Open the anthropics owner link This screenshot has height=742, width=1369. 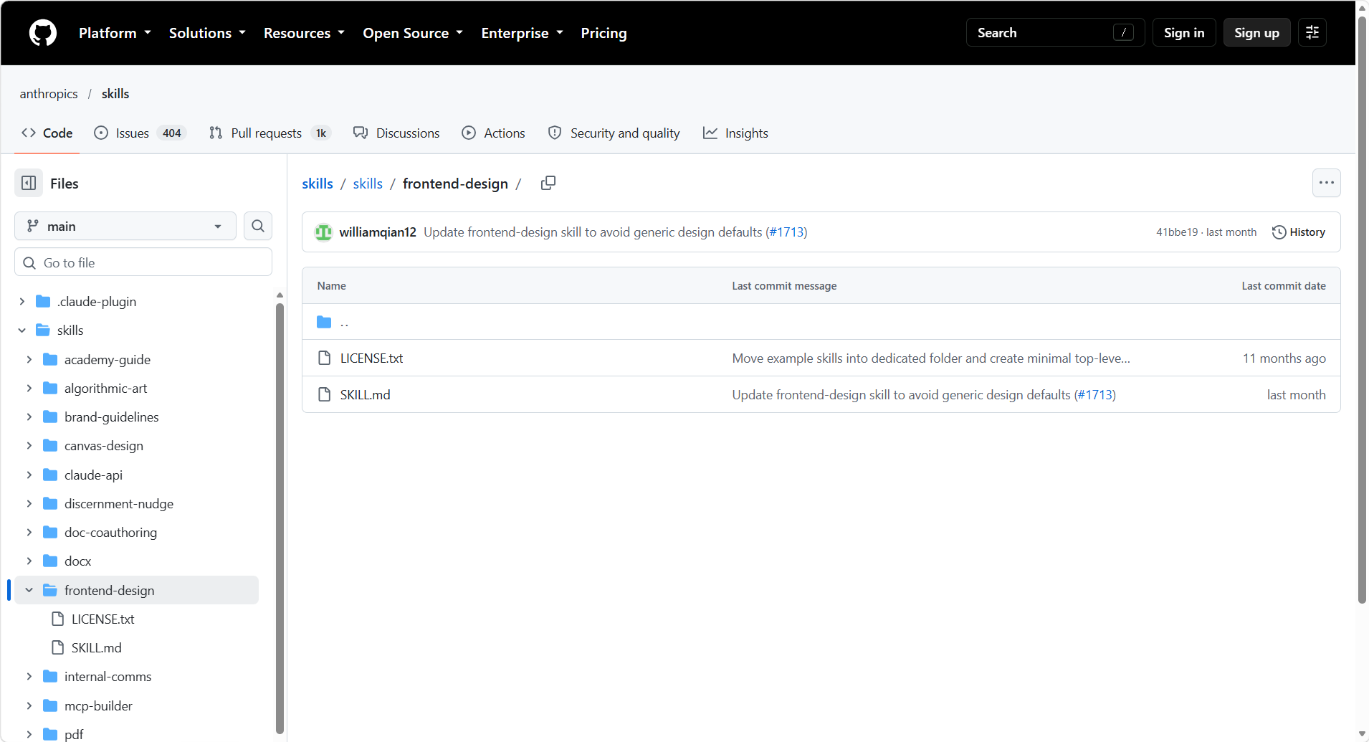tap(49, 94)
